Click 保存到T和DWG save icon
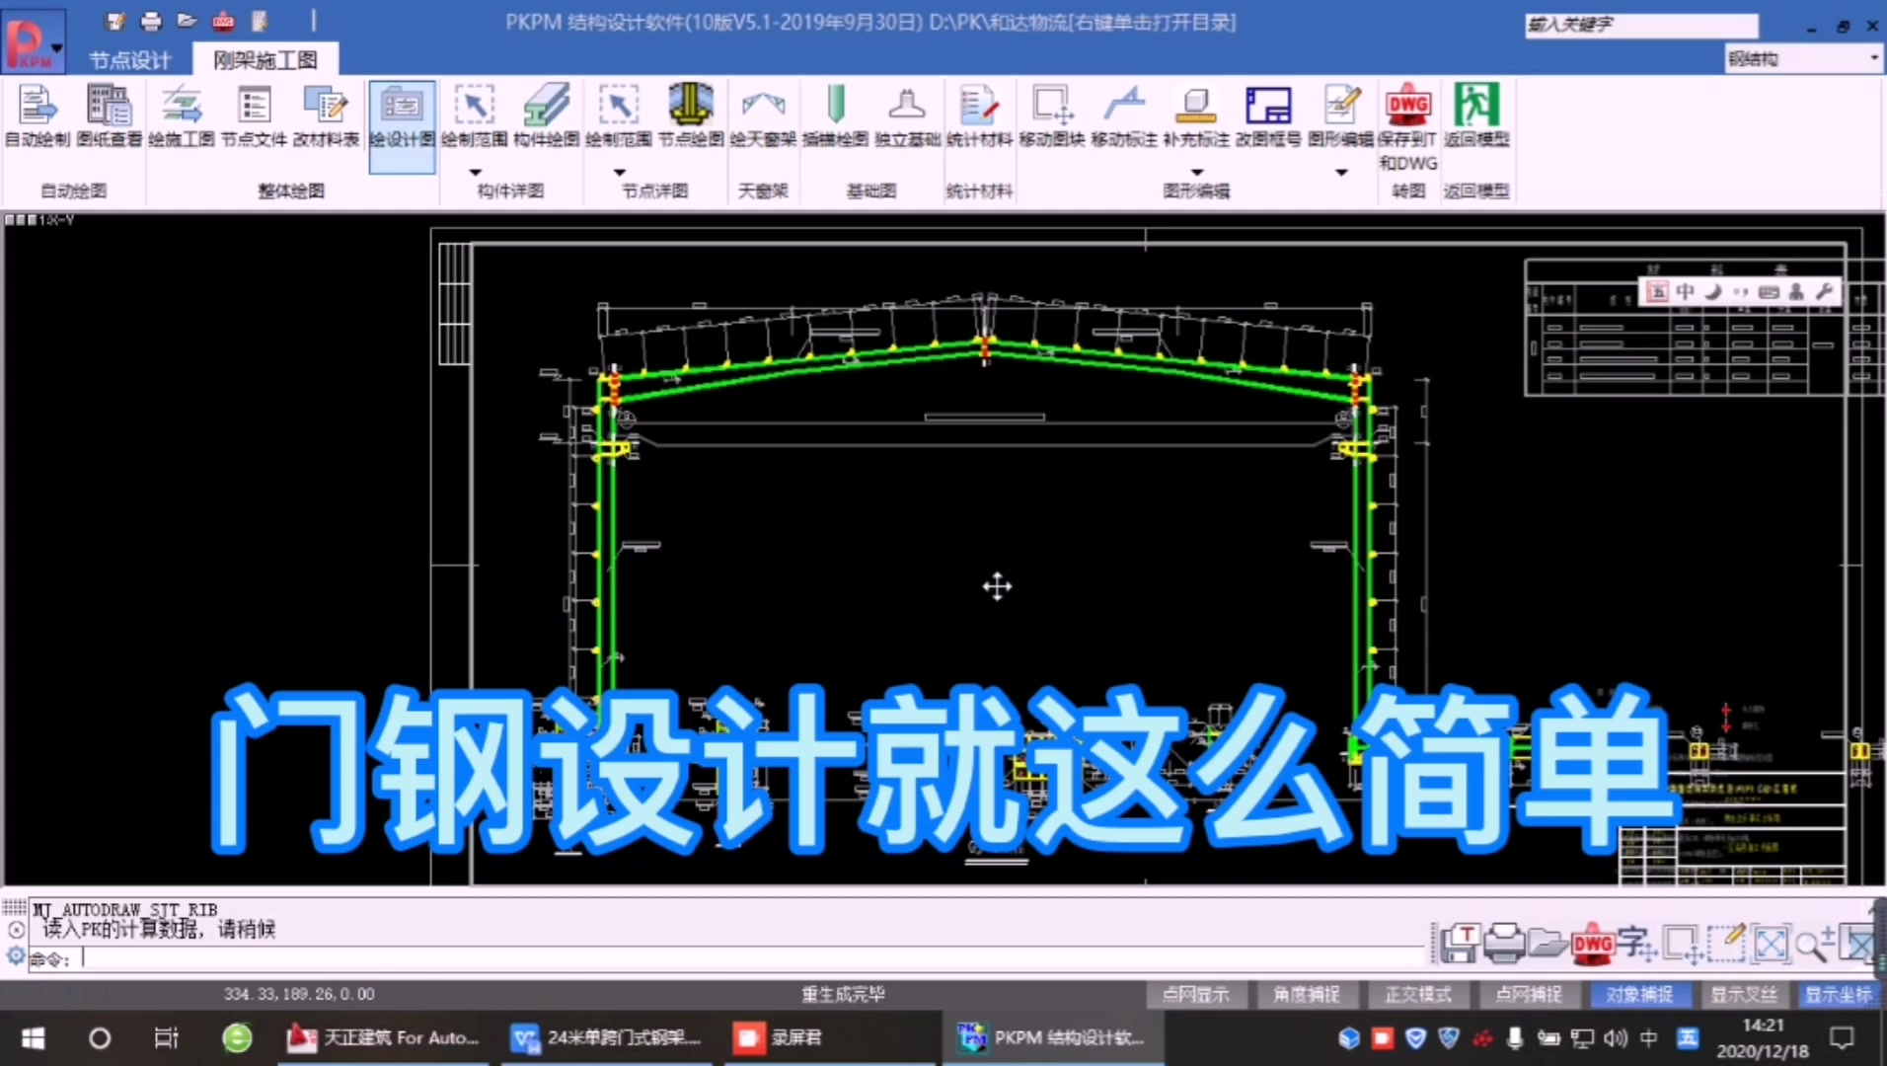 (1408, 126)
